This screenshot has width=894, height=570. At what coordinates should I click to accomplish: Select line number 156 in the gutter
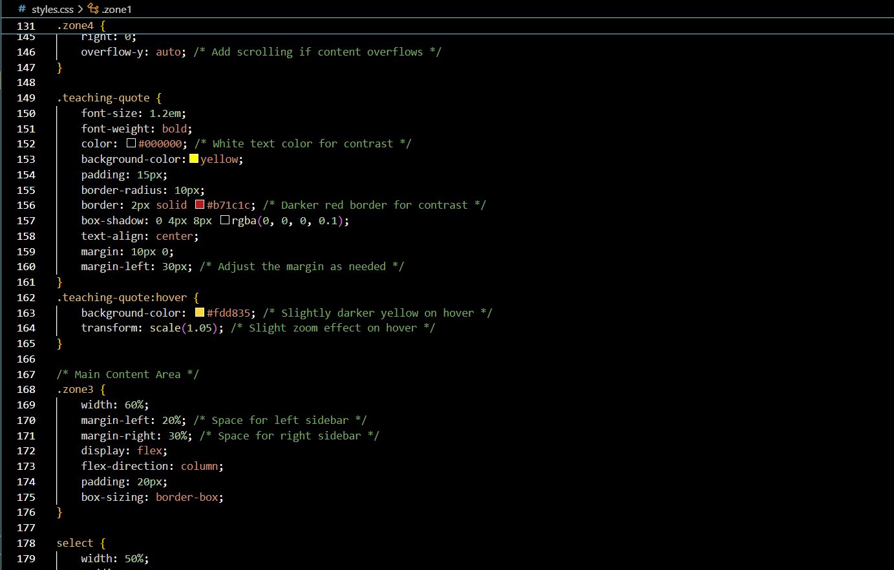click(x=26, y=205)
